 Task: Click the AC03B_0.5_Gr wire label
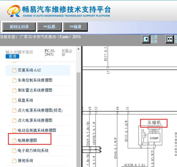(134, 165)
